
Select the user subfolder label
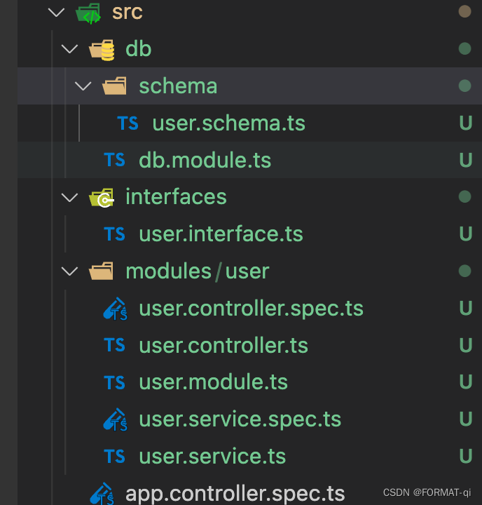click(x=247, y=271)
